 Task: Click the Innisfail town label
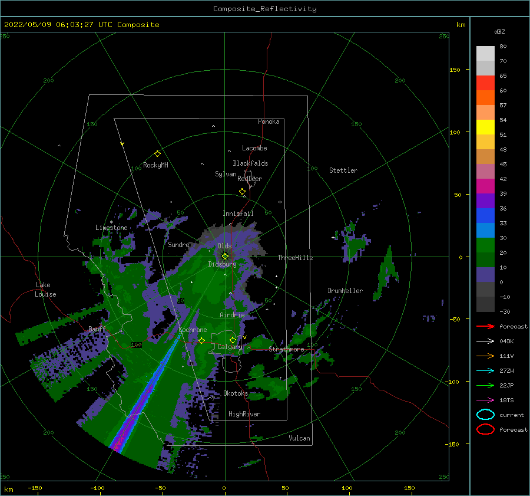(238, 213)
